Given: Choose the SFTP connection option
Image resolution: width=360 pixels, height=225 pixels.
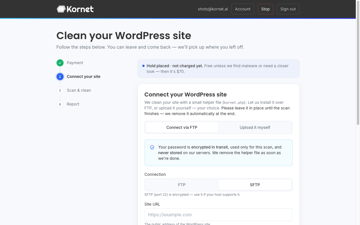Looking at the screenshot, I should [255, 185].
